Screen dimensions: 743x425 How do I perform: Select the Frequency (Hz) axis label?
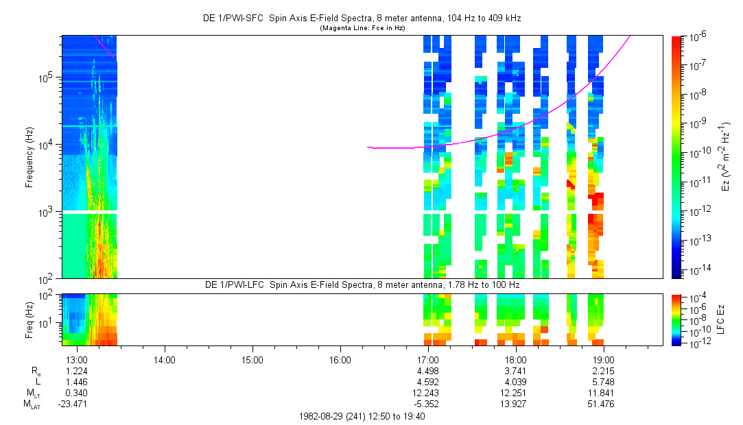[30, 157]
